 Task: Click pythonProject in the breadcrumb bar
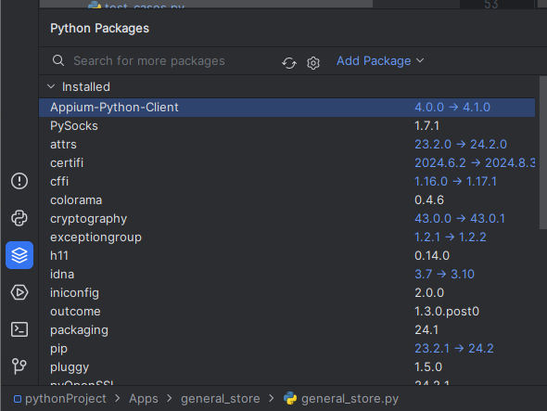tap(65, 398)
